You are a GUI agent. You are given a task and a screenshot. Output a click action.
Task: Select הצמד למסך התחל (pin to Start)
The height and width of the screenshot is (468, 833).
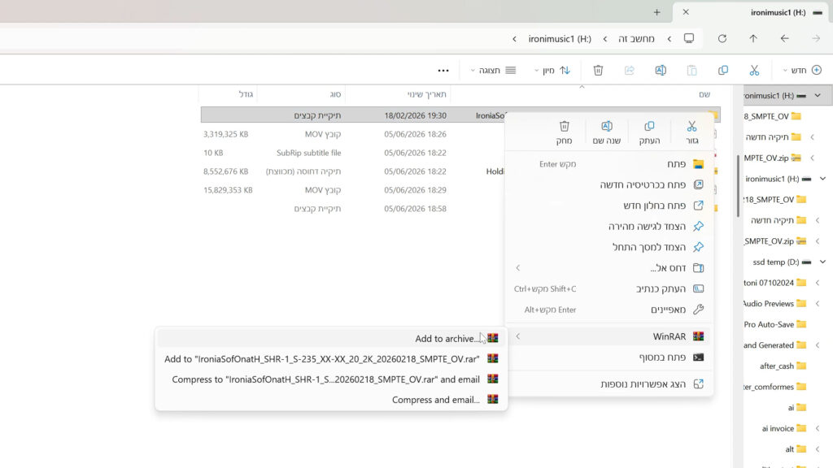click(x=608, y=247)
